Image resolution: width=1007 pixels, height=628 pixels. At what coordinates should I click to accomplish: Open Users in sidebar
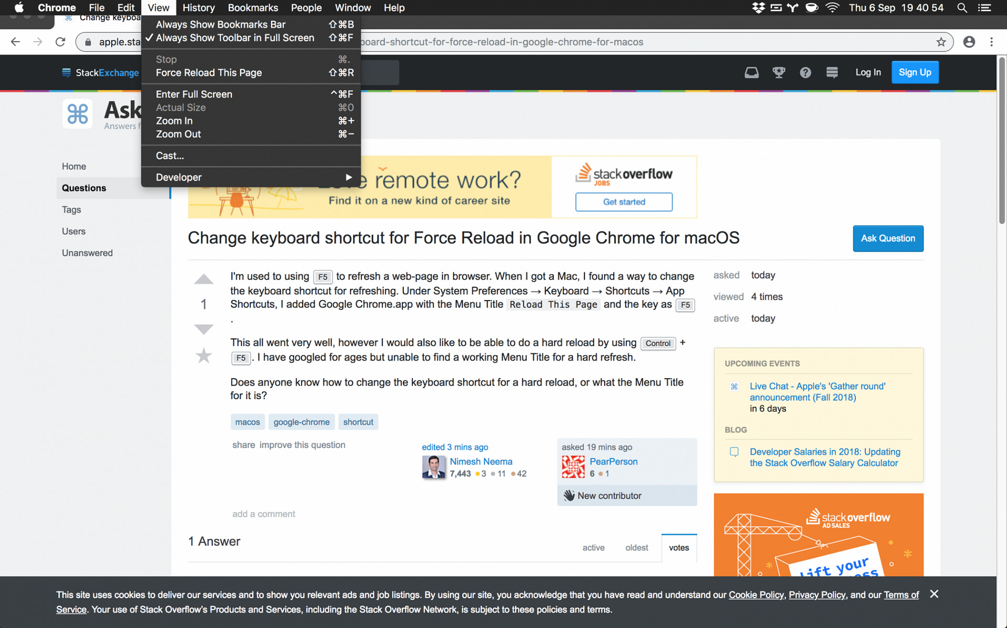[x=73, y=231]
